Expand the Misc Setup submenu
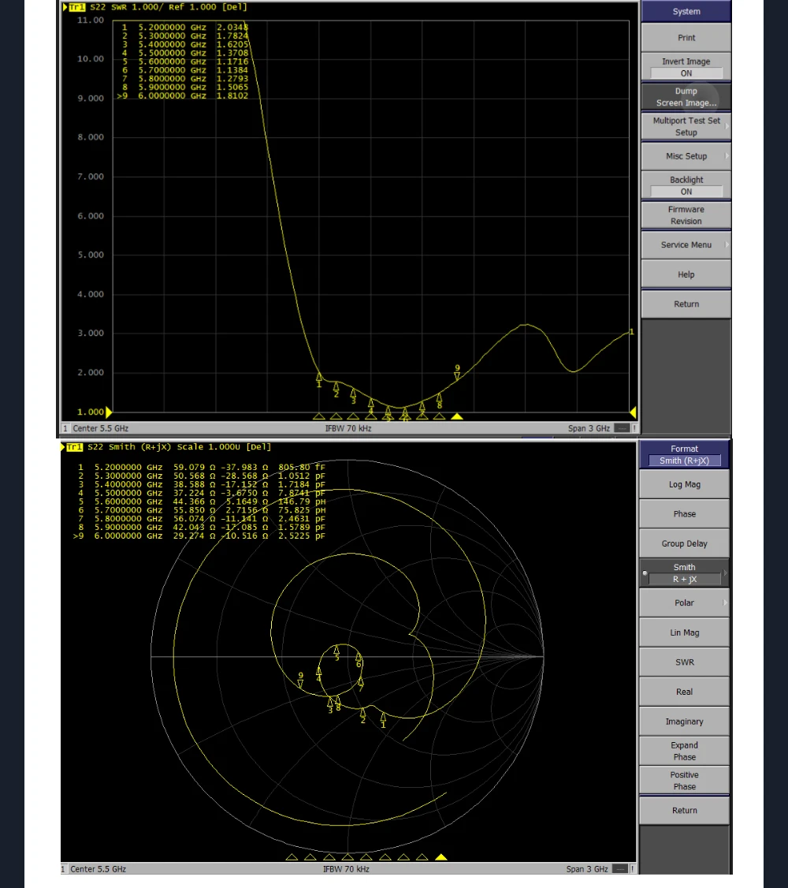788x888 pixels. click(686, 156)
